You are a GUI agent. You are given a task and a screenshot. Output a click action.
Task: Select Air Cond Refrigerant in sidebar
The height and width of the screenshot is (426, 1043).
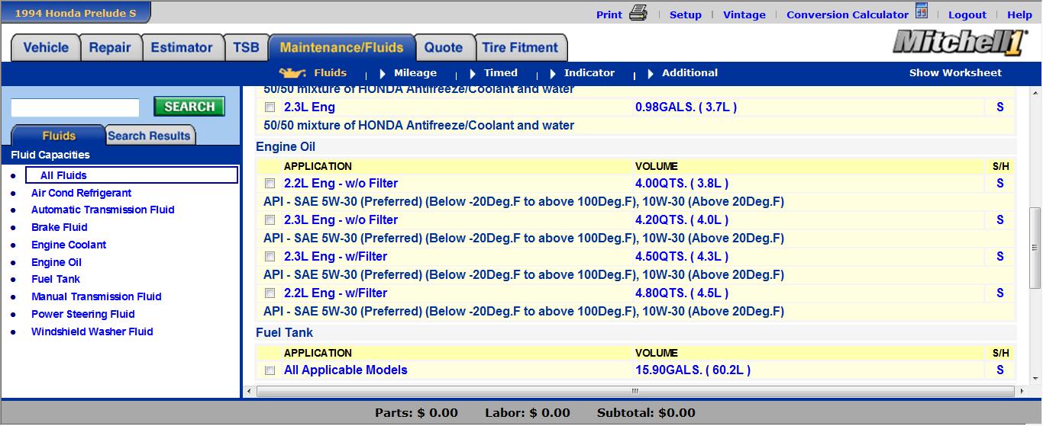point(81,193)
